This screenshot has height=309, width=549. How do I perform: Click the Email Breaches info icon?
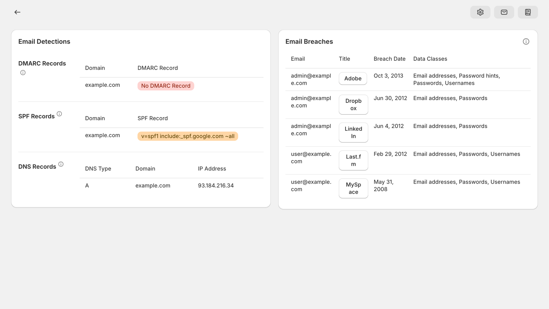[526, 42]
